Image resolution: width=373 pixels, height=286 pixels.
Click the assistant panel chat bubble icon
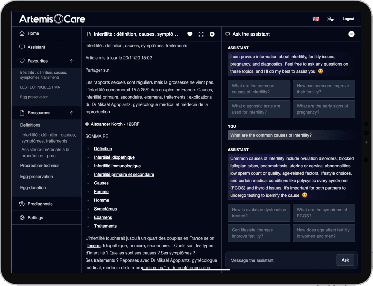pyautogui.click(x=228, y=34)
